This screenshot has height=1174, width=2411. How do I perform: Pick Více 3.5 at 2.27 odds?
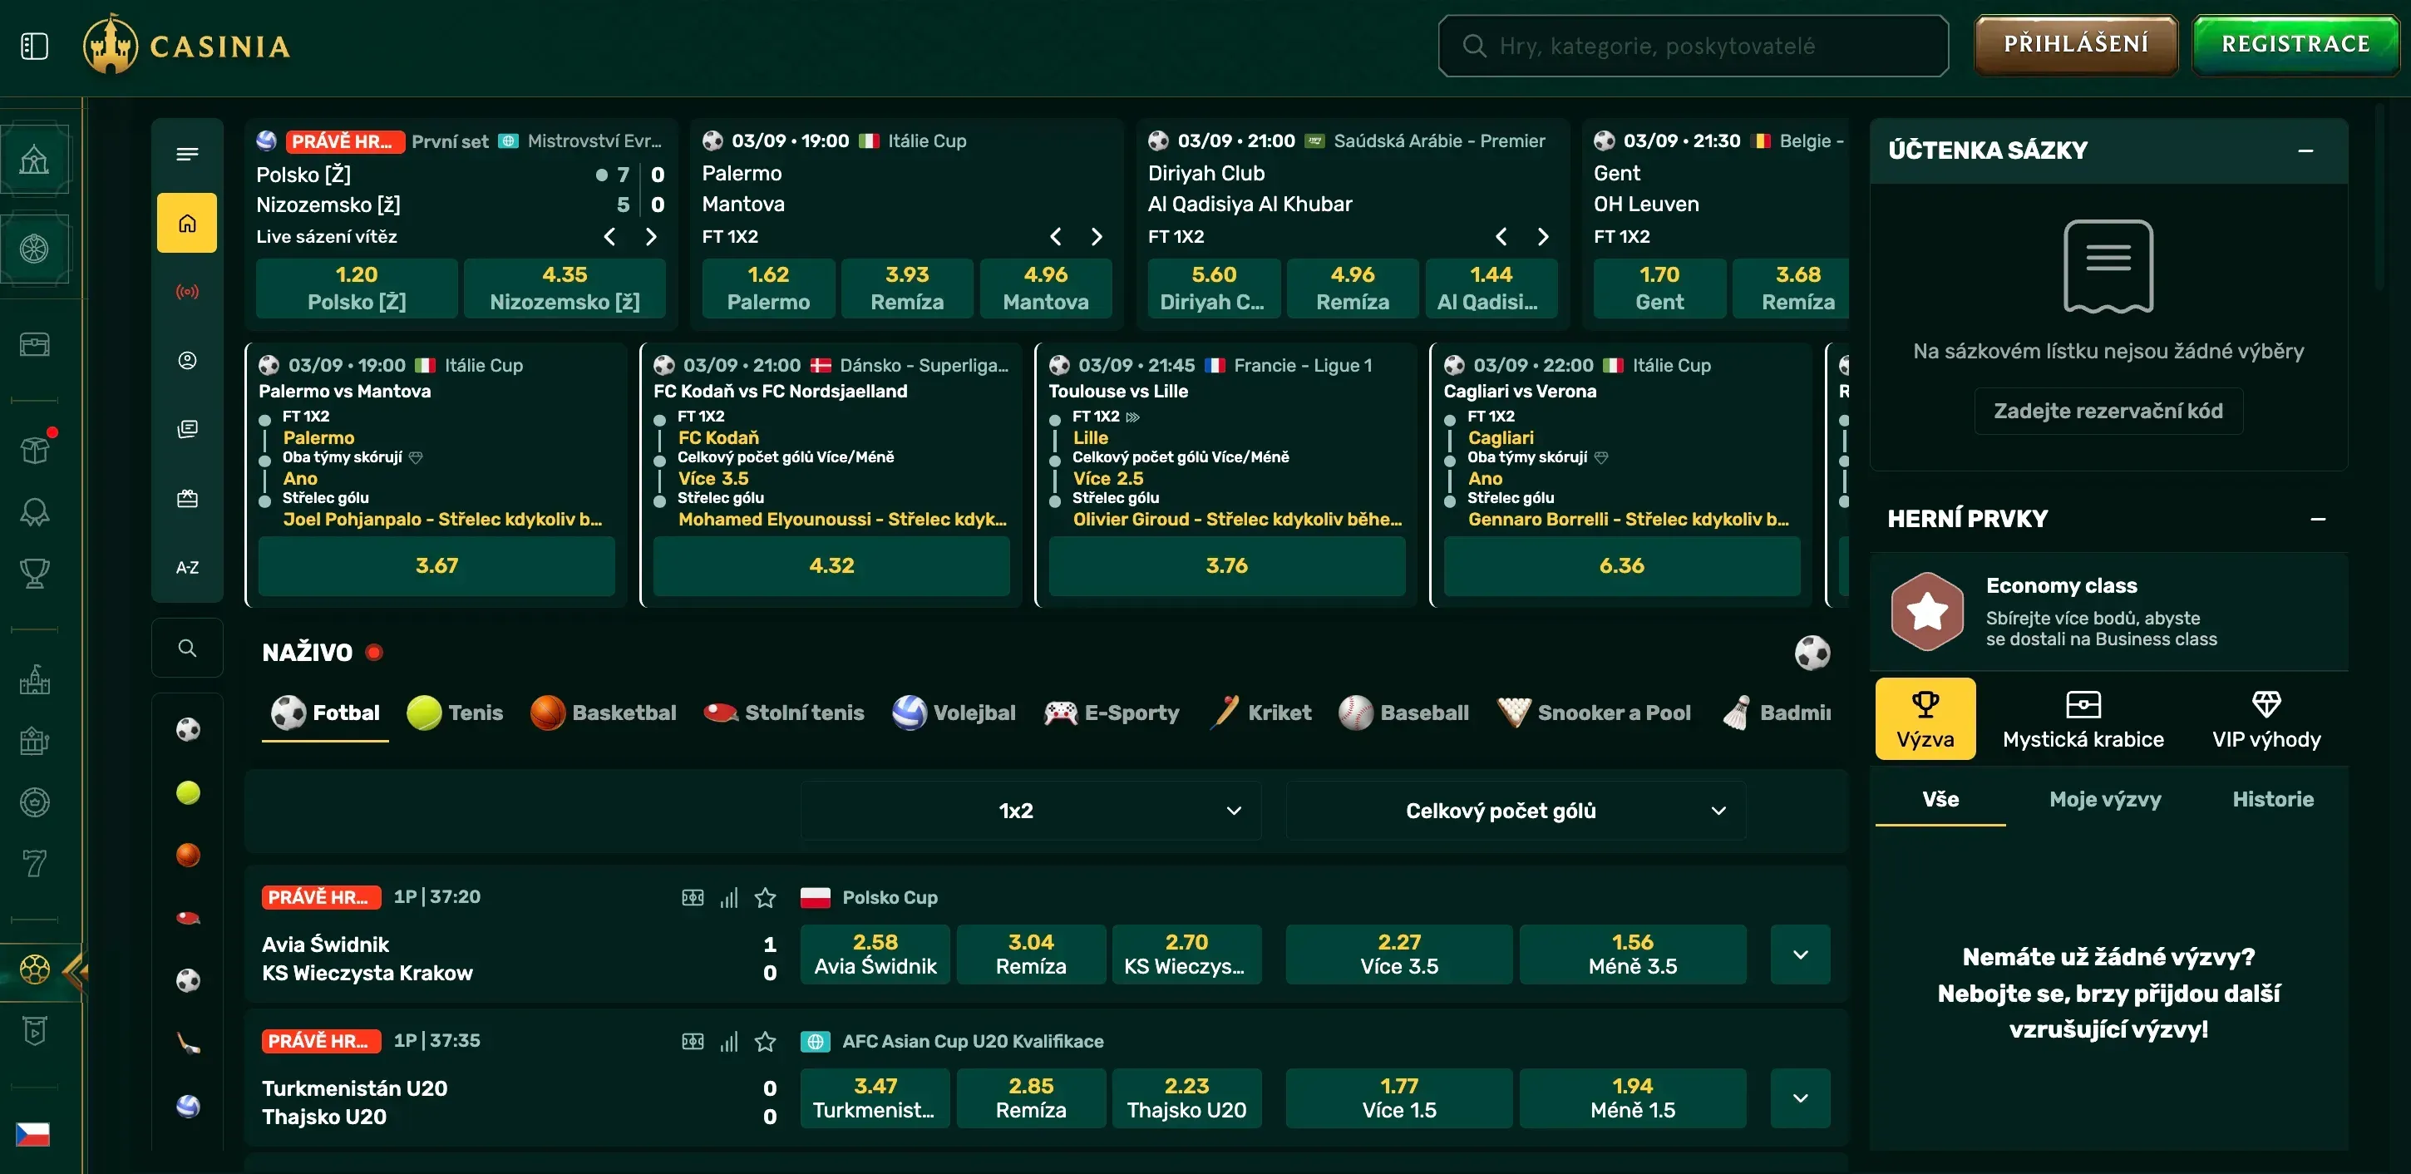click(1398, 954)
